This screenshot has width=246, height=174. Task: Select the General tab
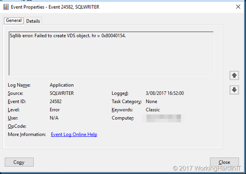pos(14,21)
